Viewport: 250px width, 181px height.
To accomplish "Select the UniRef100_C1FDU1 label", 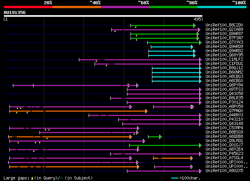I will [224, 63].
